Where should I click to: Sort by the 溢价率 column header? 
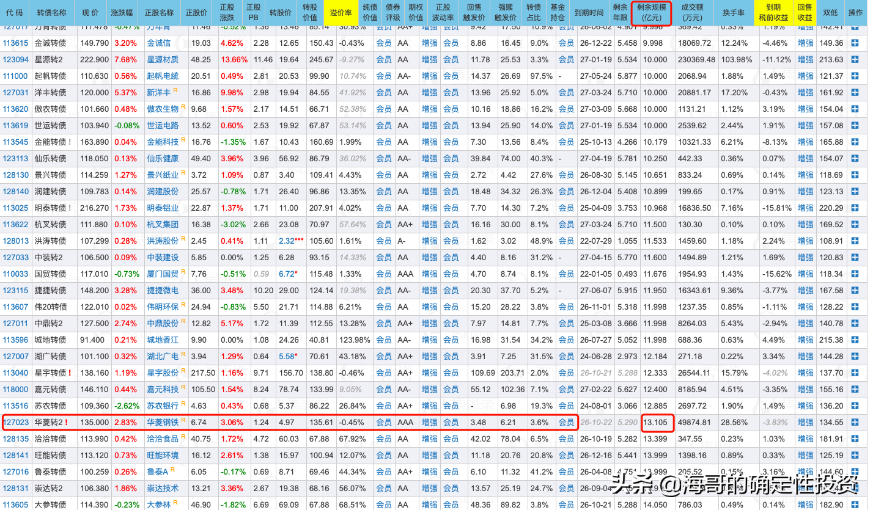[341, 12]
